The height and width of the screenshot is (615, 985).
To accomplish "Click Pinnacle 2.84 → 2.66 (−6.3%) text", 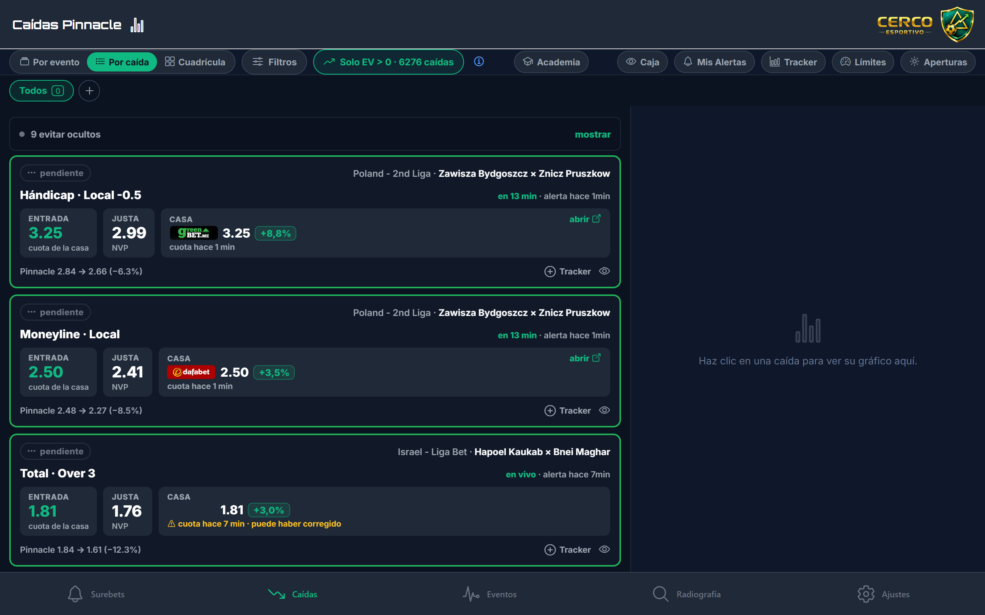I will click(x=81, y=271).
